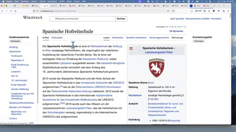Jump to Geschichte in table of contents
The image size is (236, 132).
(x=15, y=51)
